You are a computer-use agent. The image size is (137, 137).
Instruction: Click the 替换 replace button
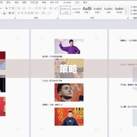click(x=134, y=10)
